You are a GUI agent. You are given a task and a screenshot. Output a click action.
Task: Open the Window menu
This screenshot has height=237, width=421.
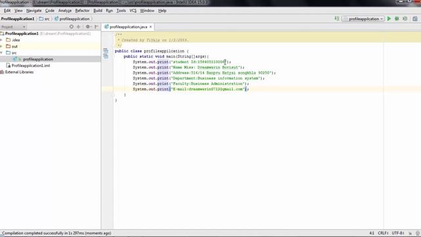click(x=147, y=11)
